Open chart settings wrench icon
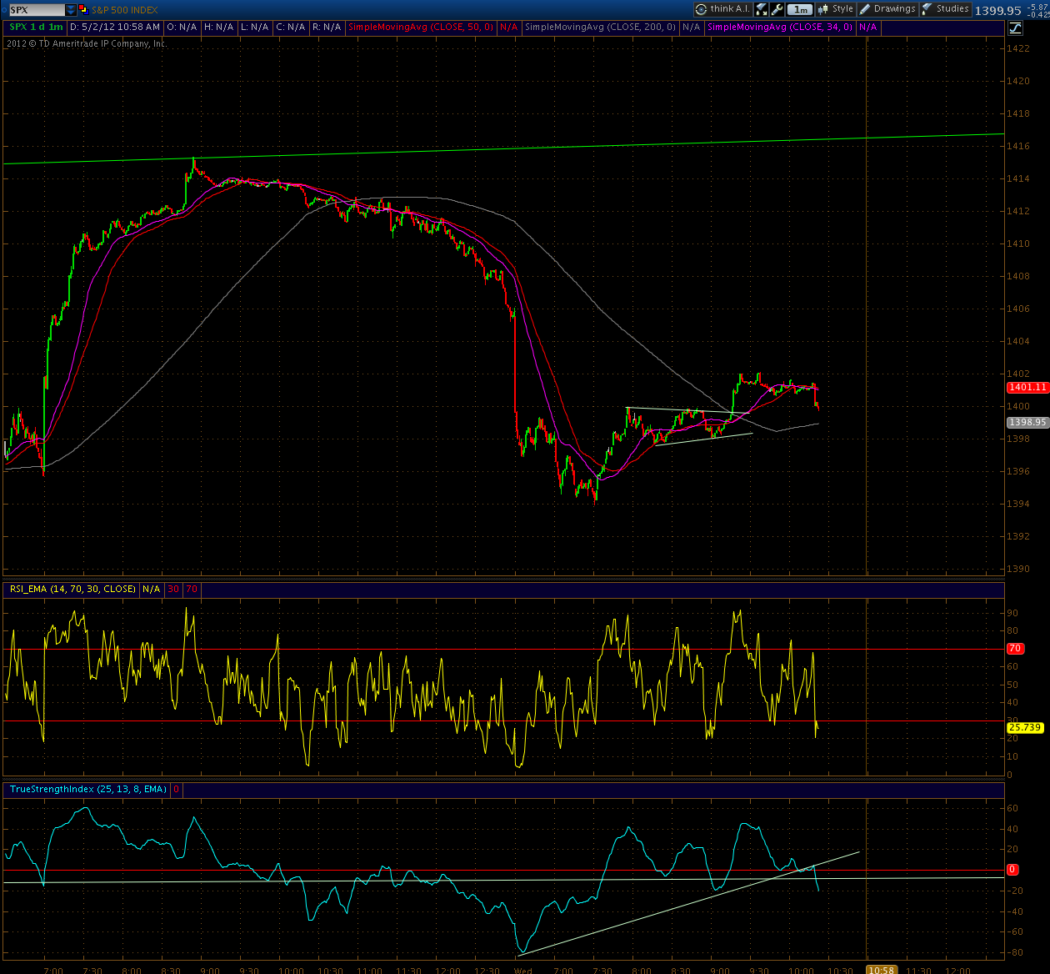Screen dimensions: 1050x974 pyautogui.click(x=777, y=9)
